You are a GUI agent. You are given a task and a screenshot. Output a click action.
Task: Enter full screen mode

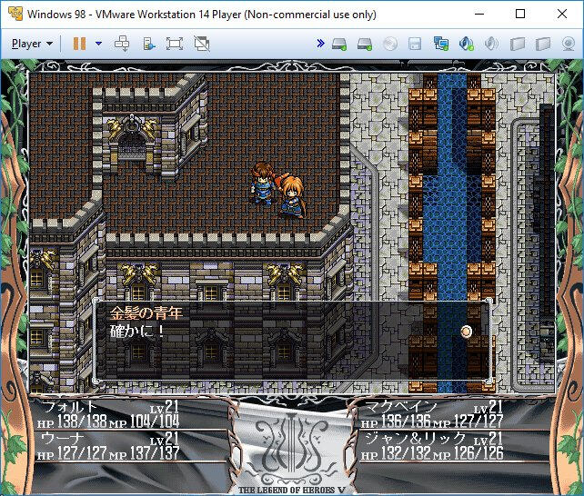[x=175, y=44]
